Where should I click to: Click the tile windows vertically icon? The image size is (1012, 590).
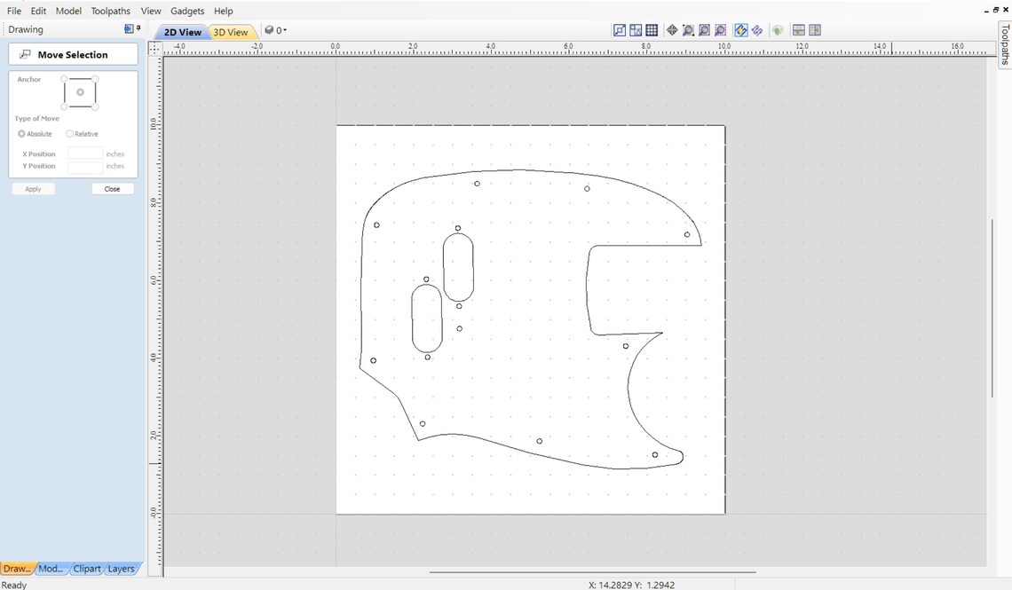pyautogui.click(x=815, y=29)
